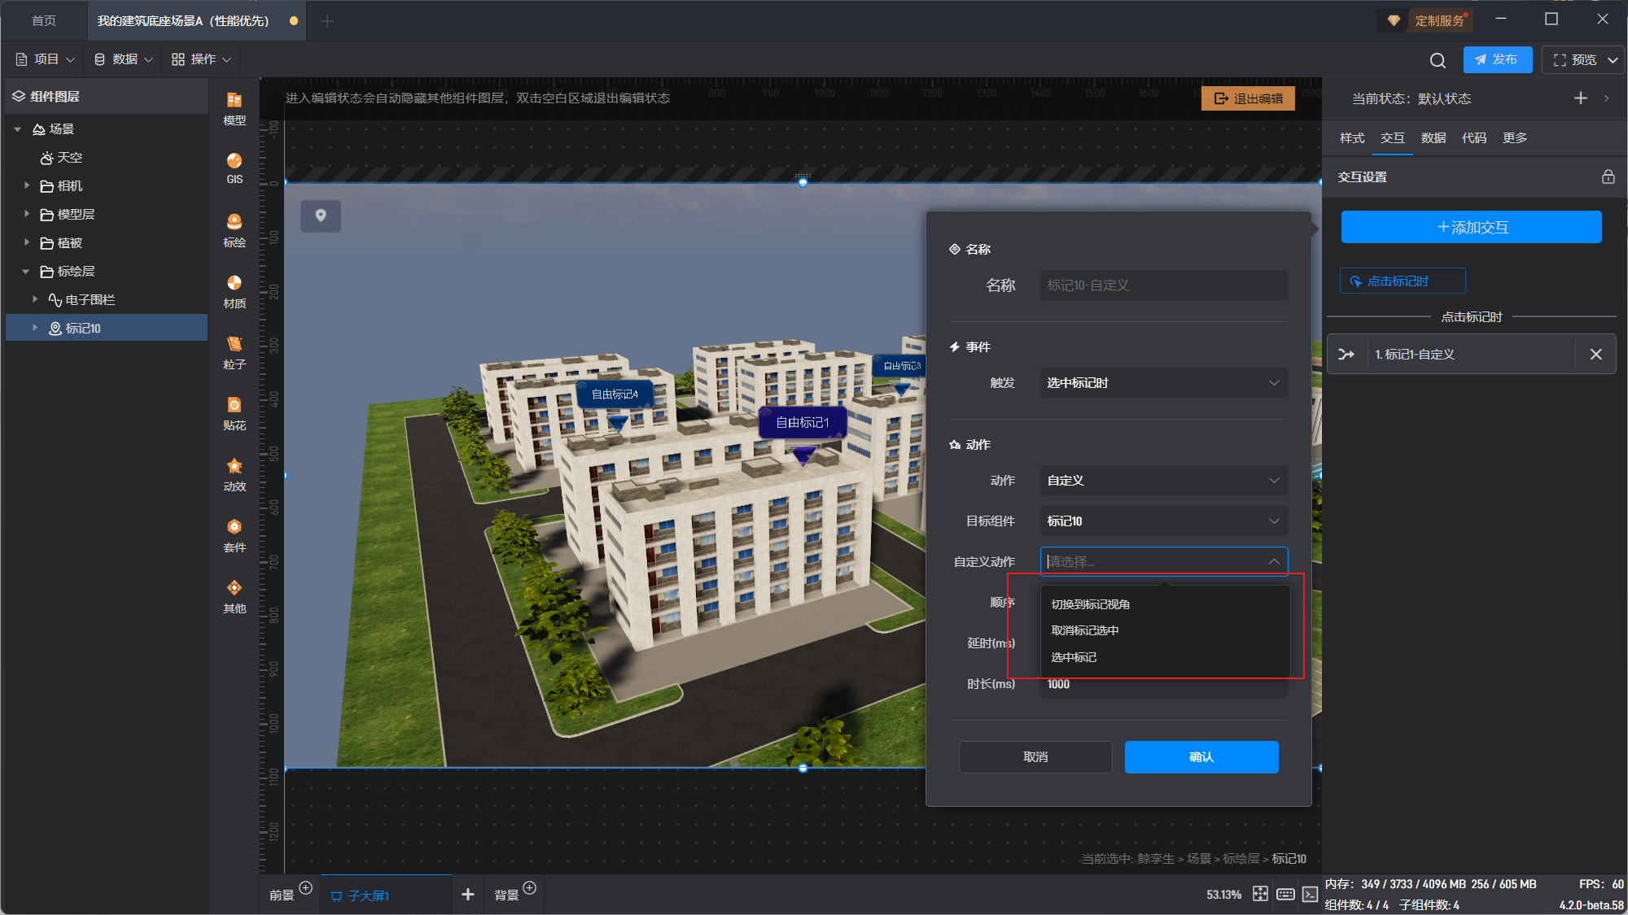The width and height of the screenshot is (1628, 915).
Task: Collapse the 标绘层 tree folder
Action: 25,271
